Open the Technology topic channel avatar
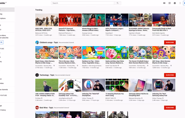 (x=37, y=75)
